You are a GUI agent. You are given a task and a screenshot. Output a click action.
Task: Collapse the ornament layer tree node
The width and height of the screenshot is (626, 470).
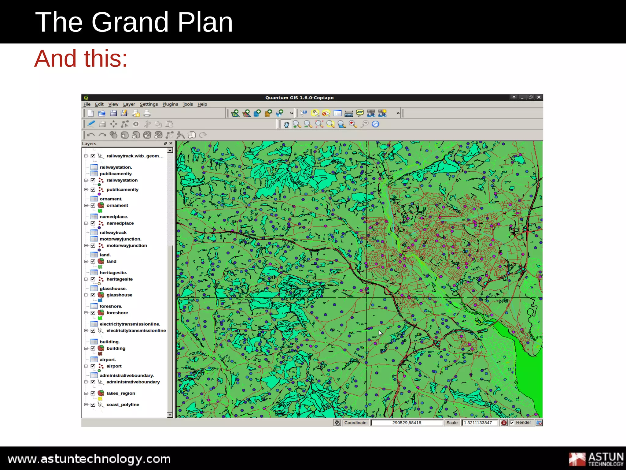(86, 206)
